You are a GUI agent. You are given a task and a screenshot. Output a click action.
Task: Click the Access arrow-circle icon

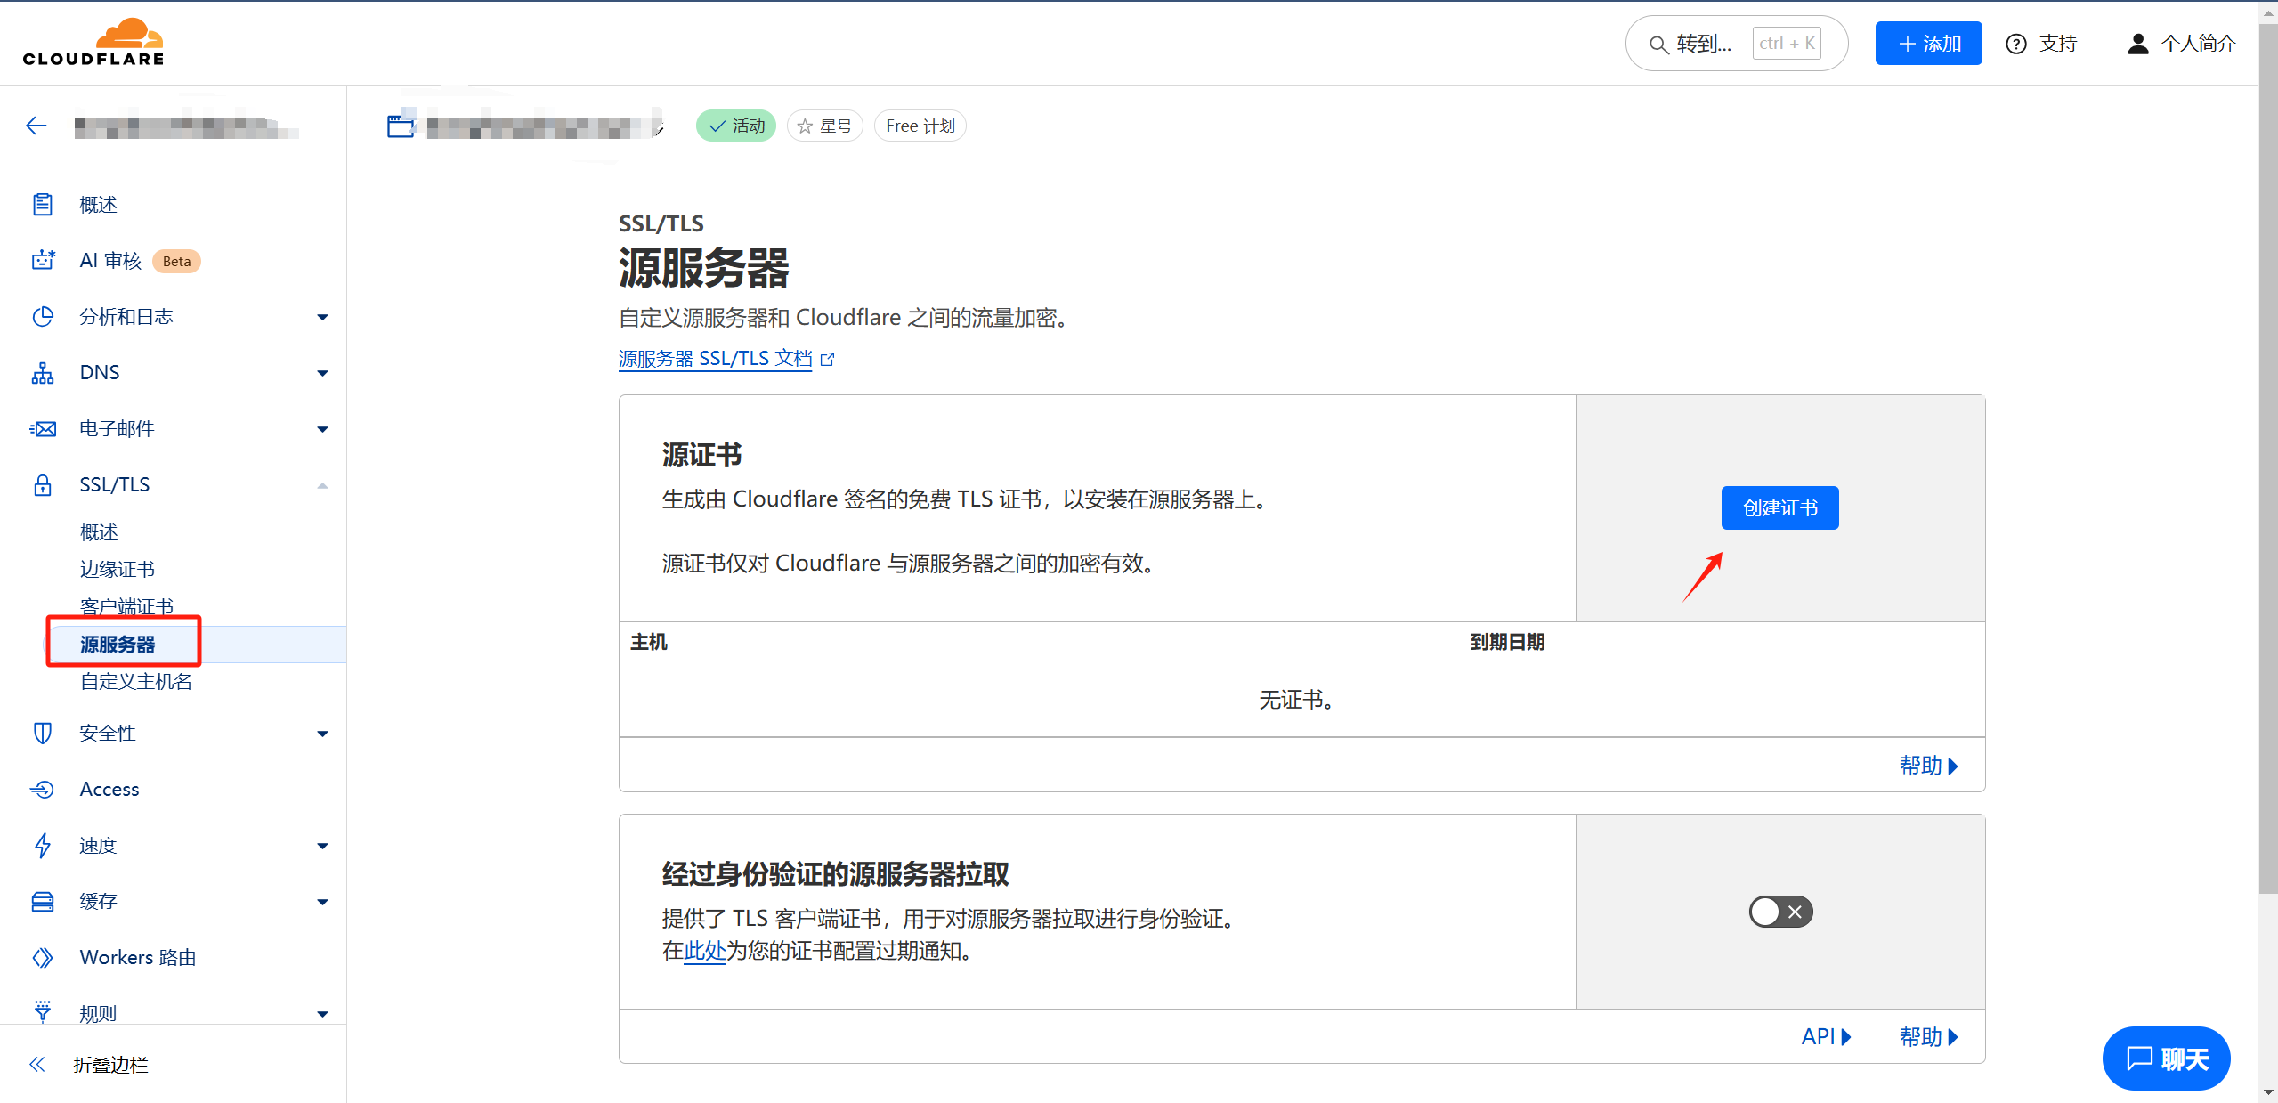[x=43, y=789]
